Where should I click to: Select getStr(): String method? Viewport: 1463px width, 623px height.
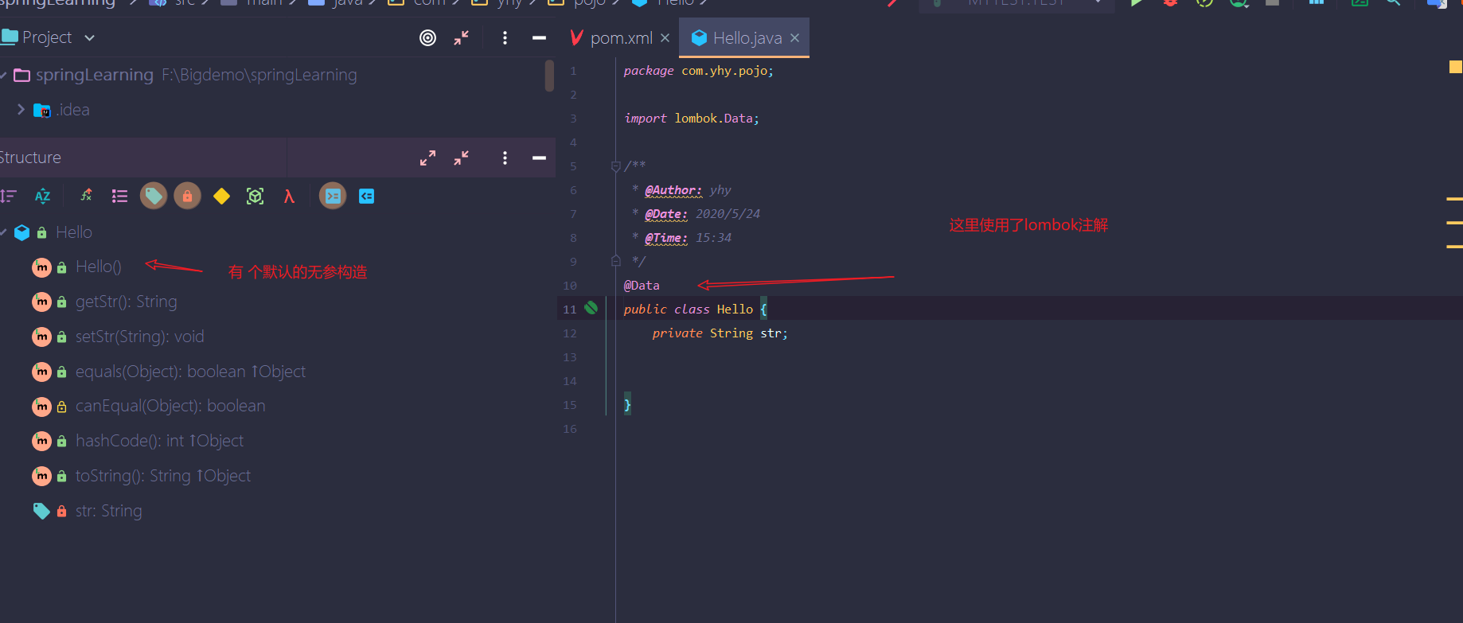(x=127, y=302)
